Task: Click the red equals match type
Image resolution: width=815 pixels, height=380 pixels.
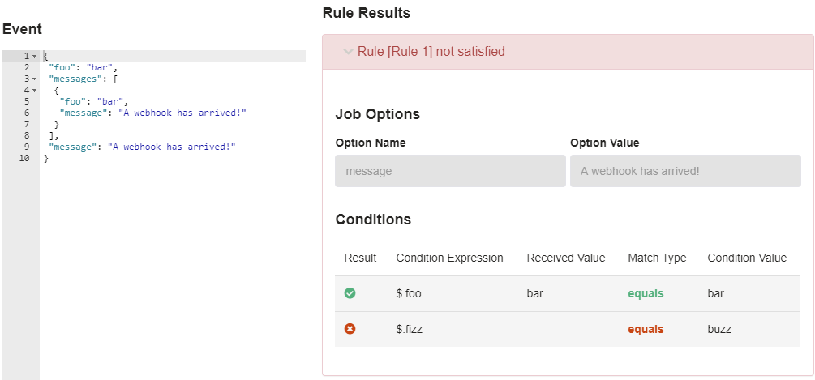Action: pos(646,329)
